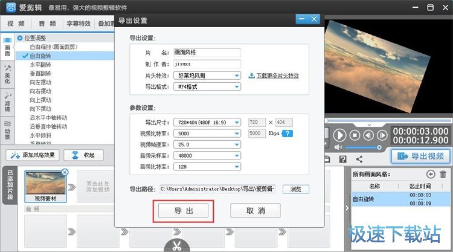The image size is (453, 252).
Task: Open the 导出尺寸 dropdown
Action: [207, 122]
